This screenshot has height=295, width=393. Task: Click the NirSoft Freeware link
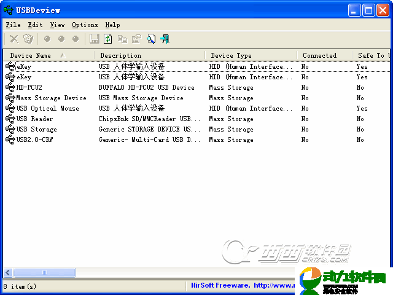[219, 286]
